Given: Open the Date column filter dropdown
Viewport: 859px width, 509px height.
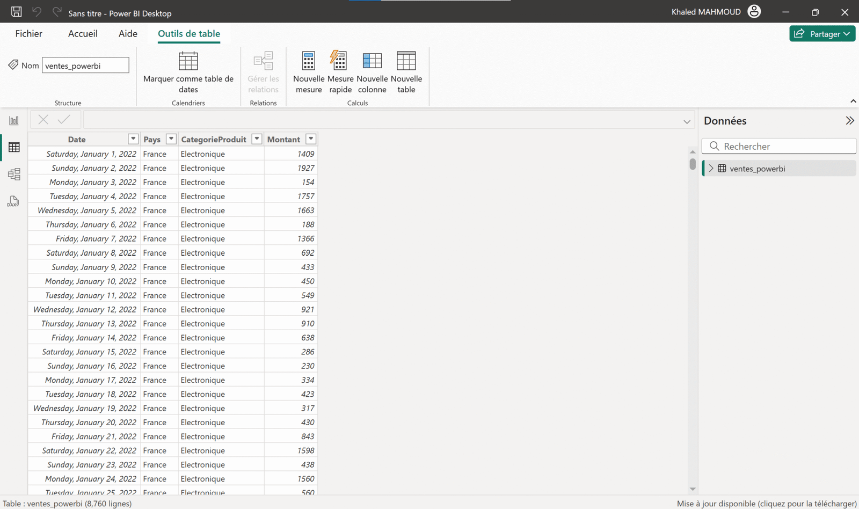Looking at the screenshot, I should (133, 139).
